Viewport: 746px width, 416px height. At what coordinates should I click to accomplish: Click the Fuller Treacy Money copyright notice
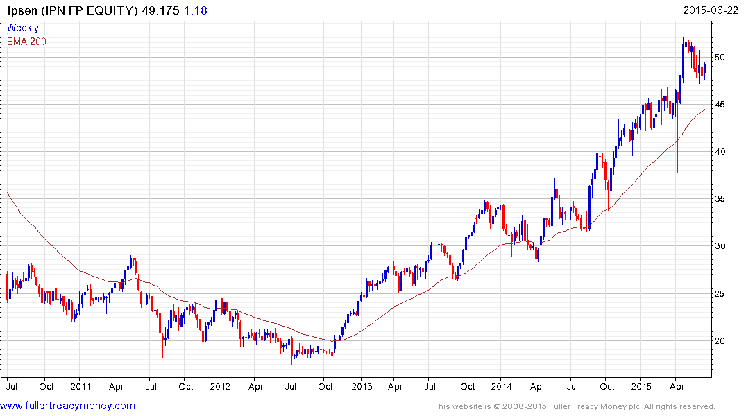[574, 406]
